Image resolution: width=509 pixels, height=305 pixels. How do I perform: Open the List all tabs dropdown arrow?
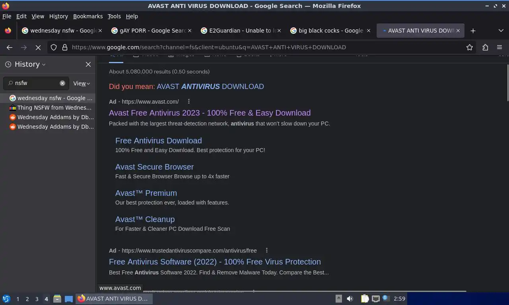click(501, 31)
